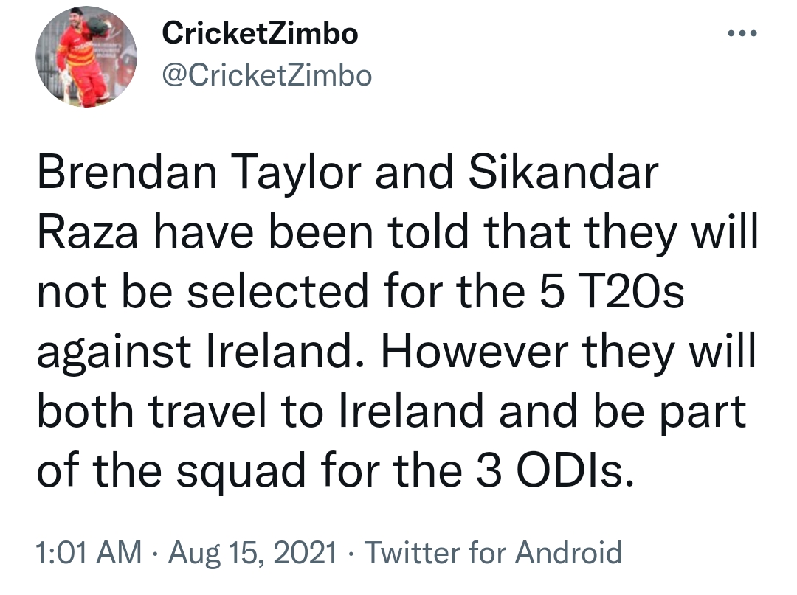The width and height of the screenshot is (797, 595).
Task: Open the Twitter for Android source link
Action: tap(493, 552)
